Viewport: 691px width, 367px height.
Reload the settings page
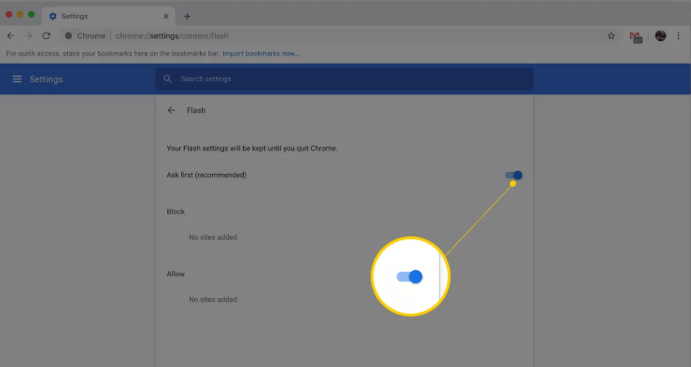click(x=47, y=35)
